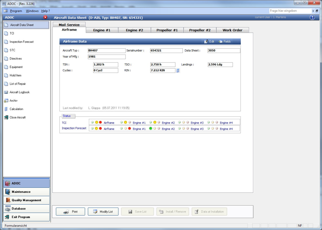This screenshot has width=322, height=230.
Task: Click the green Inspection Forecast Engine #2 indicator
Action: [x=150, y=128]
